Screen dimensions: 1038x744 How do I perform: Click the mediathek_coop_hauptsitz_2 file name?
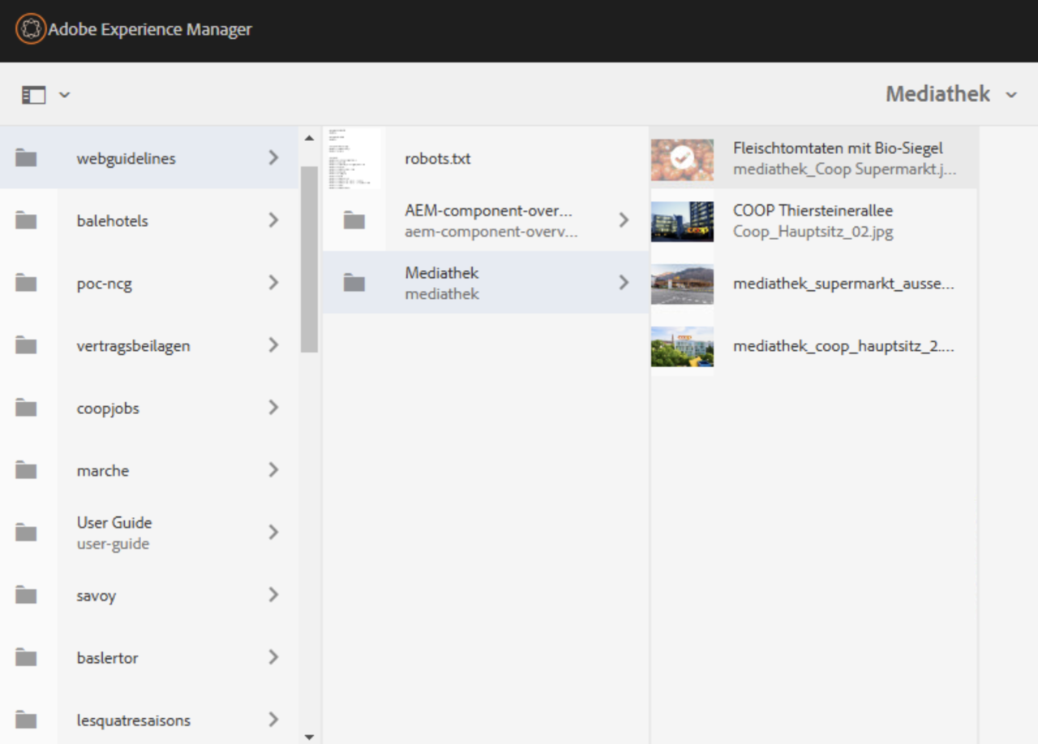[843, 346]
